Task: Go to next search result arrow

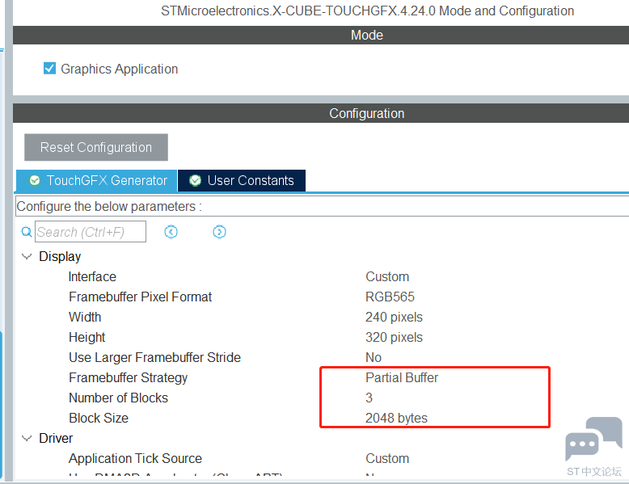Action: coord(219,232)
